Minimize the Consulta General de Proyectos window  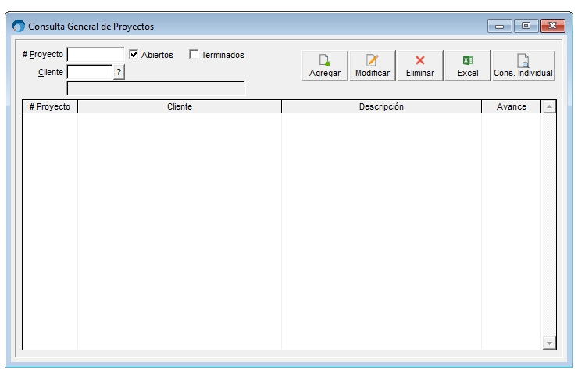(x=499, y=27)
